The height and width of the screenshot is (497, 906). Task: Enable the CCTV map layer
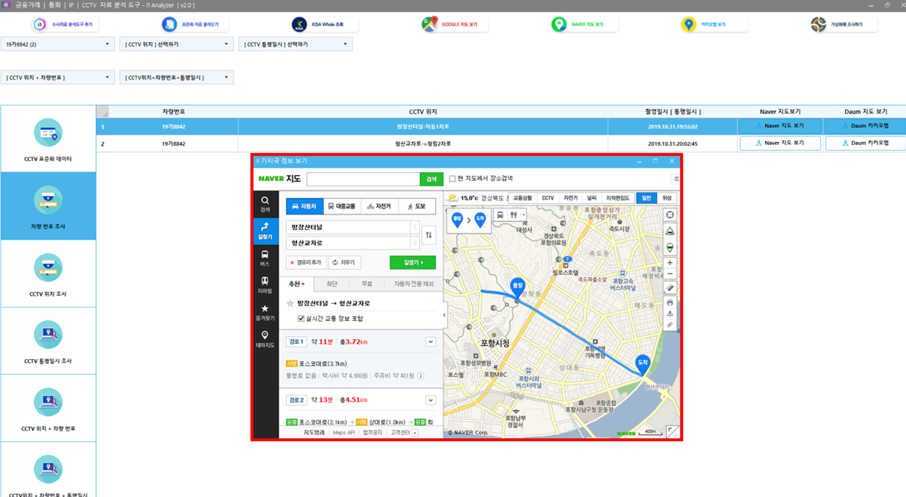pyautogui.click(x=548, y=198)
